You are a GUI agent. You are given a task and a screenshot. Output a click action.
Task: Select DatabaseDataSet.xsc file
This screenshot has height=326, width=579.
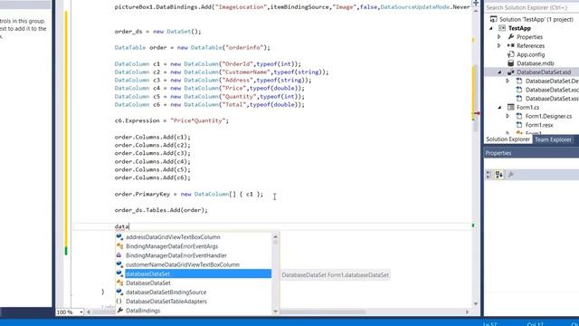pyautogui.click(x=552, y=90)
